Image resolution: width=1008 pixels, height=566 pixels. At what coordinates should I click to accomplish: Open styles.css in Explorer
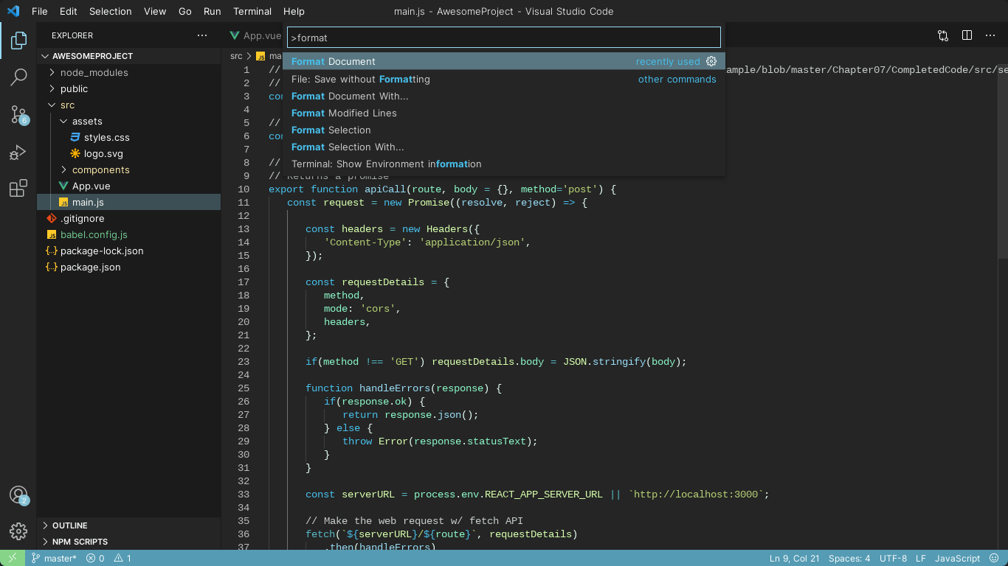[128, 137]
